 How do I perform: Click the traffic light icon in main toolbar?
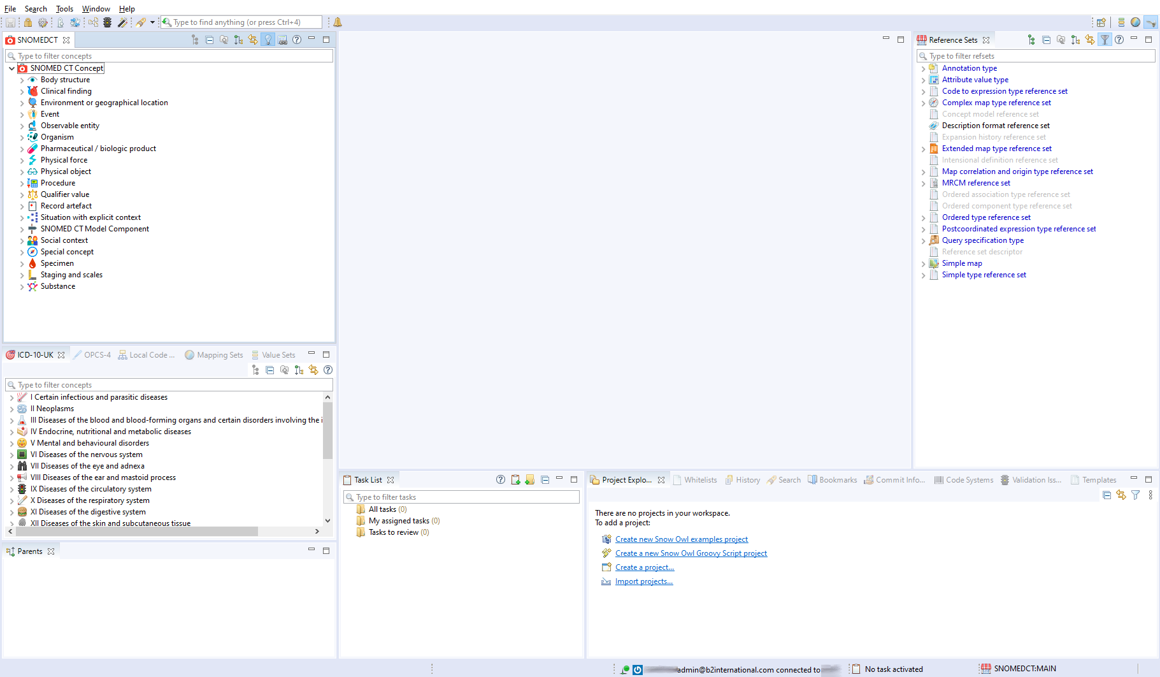click(x=108, y=22)
